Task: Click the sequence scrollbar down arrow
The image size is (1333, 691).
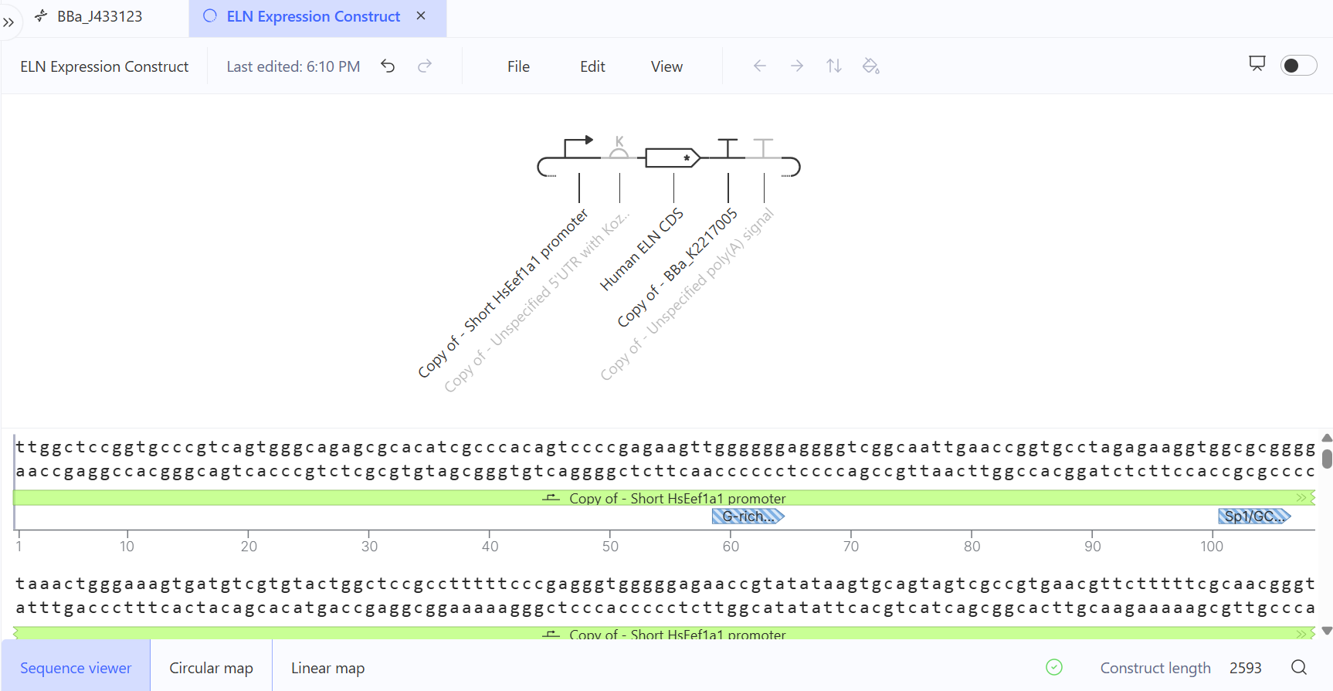Action: coord(1327,631)
